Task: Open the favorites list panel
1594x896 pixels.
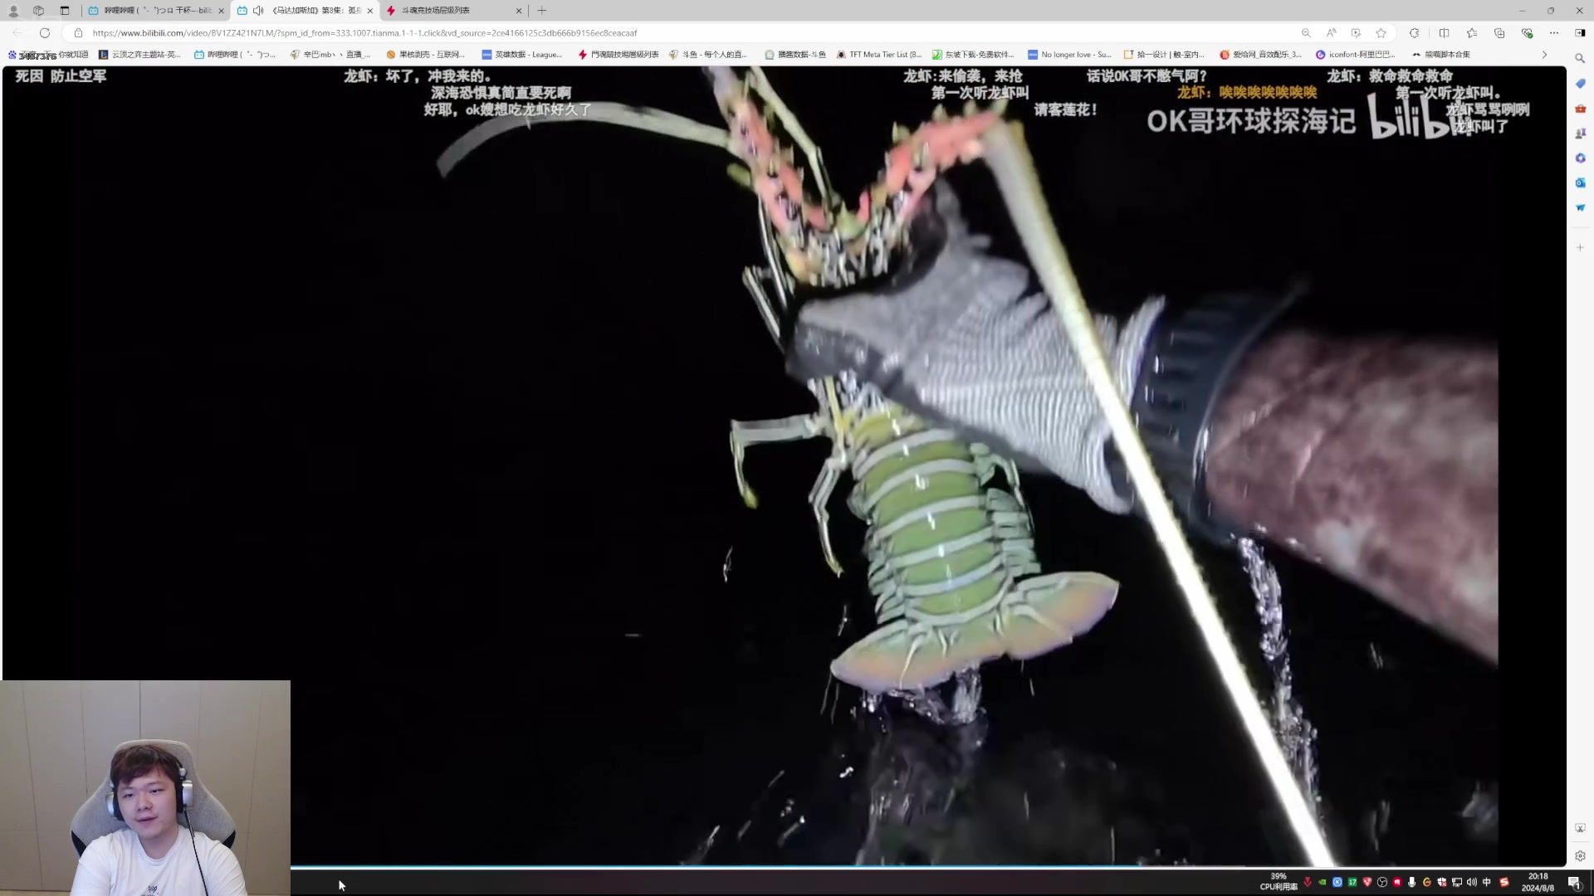Action: [x=1471, y=33]
